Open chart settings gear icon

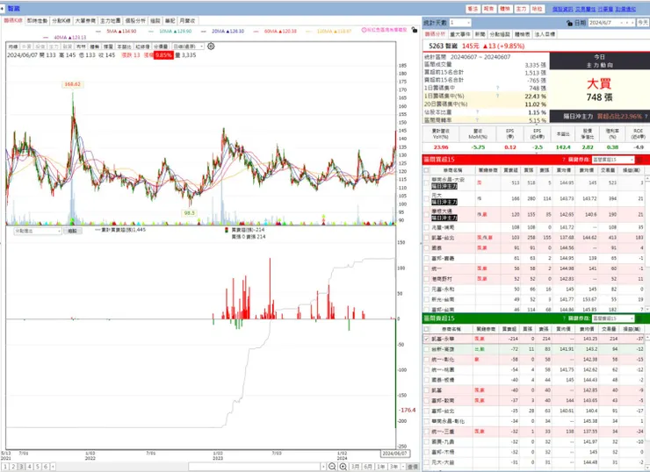[211, 46]
